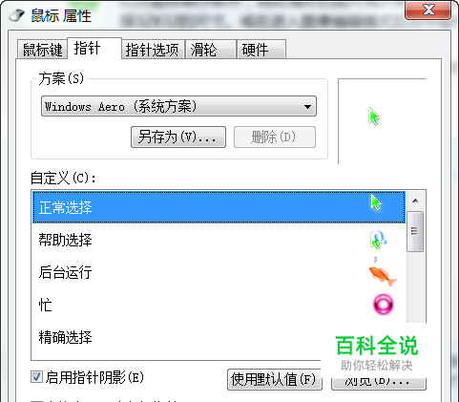Viewport: 459px width, 402px height.
Task: Click the pink ring busy cursor icon
Action: pos(383,305)
